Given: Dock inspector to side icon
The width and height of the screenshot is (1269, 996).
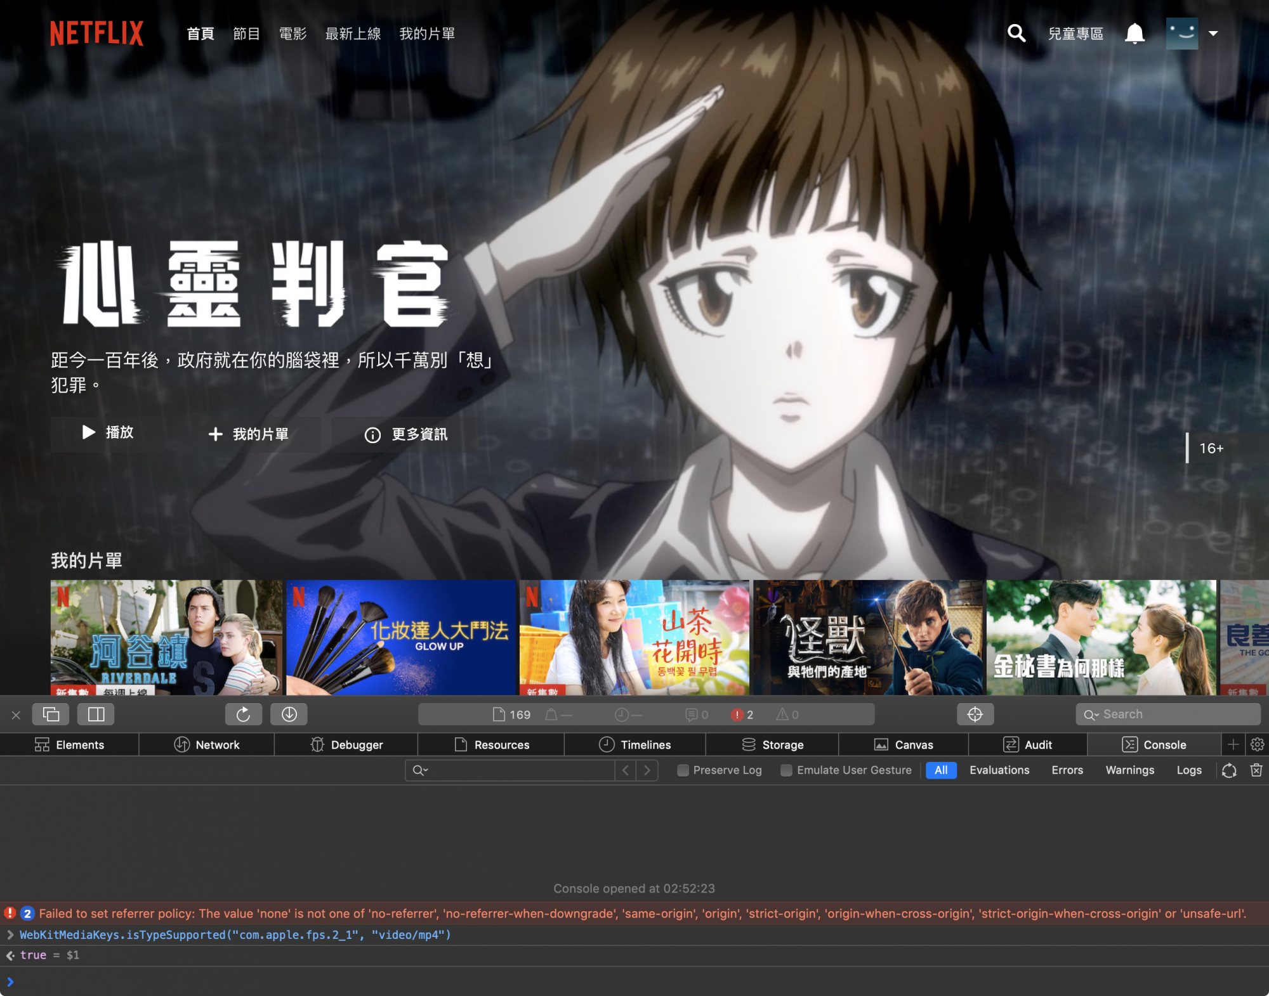Looking at the screenshot, I should click(x=96, y=715).
